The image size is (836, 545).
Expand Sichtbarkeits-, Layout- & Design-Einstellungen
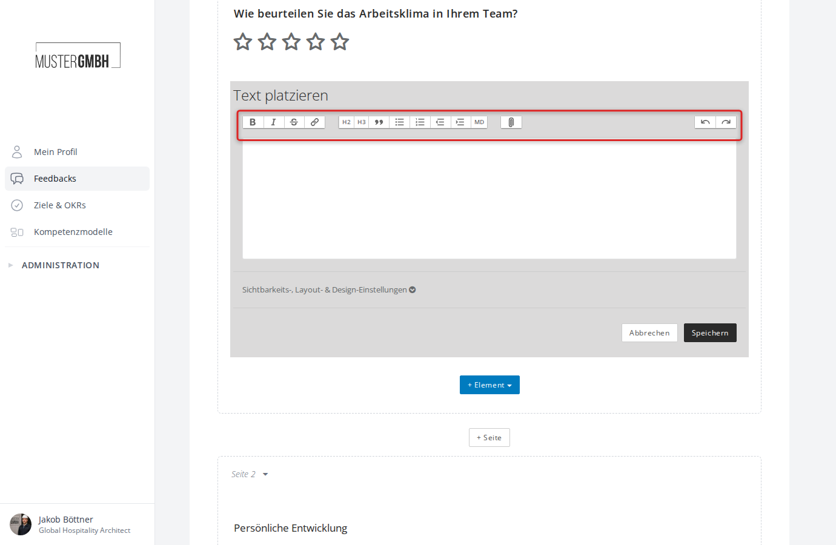329,290
